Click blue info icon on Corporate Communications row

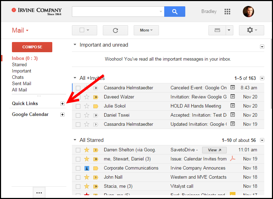click(87, 168)
